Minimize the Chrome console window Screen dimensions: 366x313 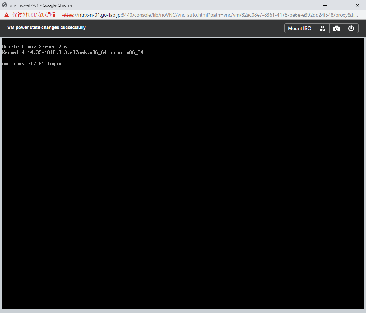[x=325, y=5]
